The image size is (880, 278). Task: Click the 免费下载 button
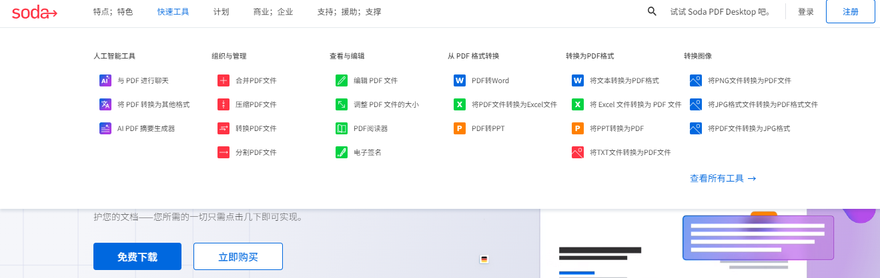tap(137, 257)
